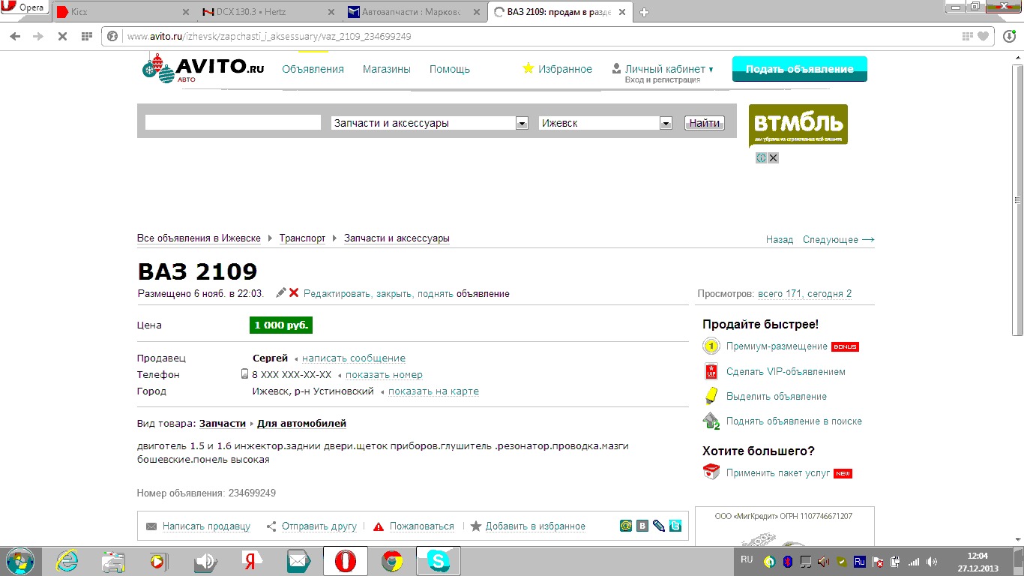Viewport: 1024px width, 576px height.
Task: Switch to the Автозапчасти Марков tab
Action: point(411,12)
